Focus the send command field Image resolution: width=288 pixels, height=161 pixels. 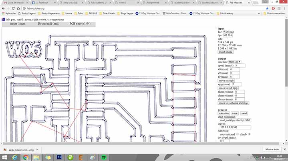coord(235,120)
